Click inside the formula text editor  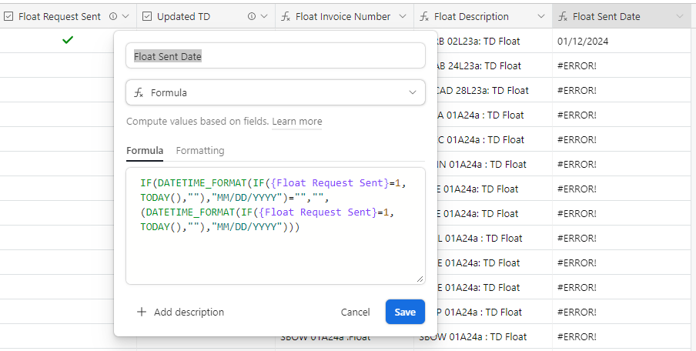(275, 226)
